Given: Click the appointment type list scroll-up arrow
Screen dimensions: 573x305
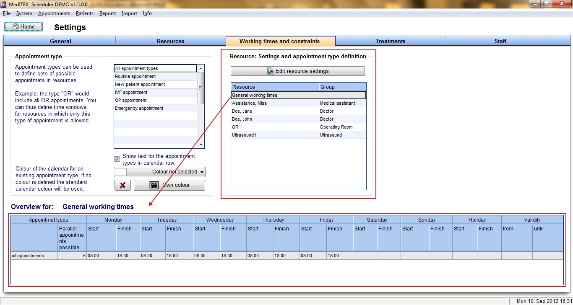Looking at the screenshot, I should coord(201,68).
